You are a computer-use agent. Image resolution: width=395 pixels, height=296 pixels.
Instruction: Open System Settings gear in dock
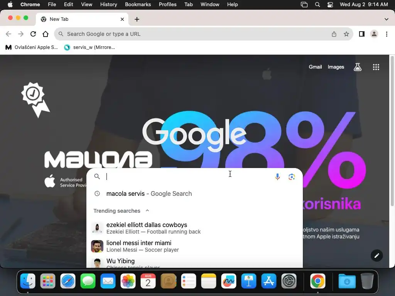289,281
